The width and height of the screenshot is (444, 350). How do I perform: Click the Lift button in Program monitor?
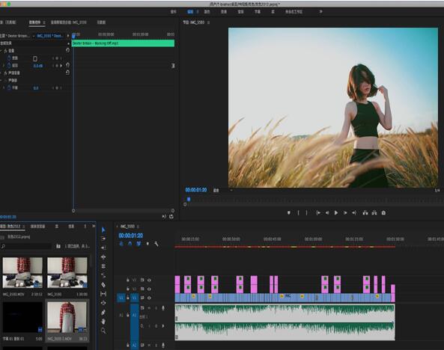pyautogui.click(x=365, y=213)
